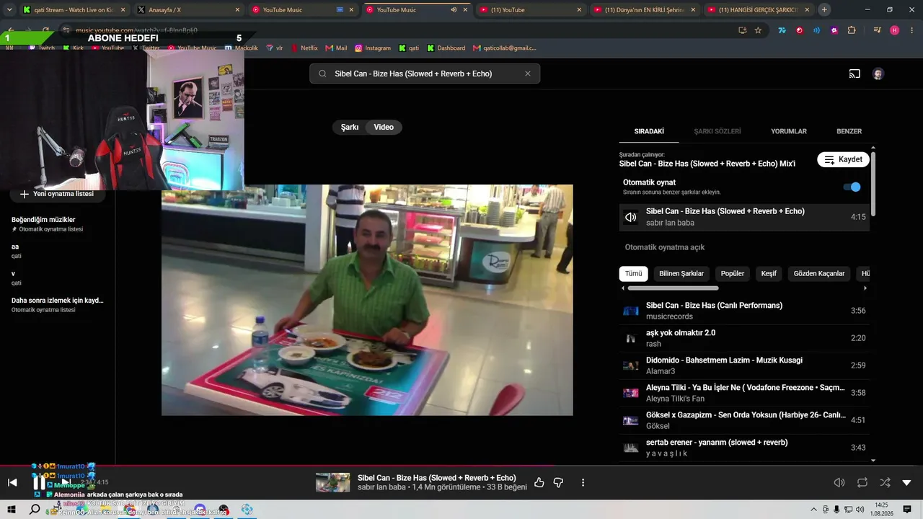Open the Instagram bookmark

click(x=373, y=48)
